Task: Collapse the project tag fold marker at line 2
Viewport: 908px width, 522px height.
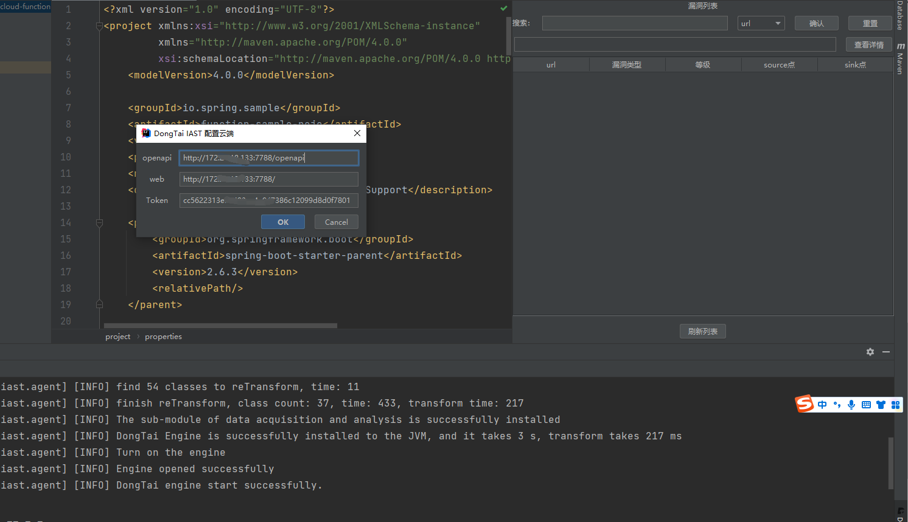Action: [x=99, y=26]
